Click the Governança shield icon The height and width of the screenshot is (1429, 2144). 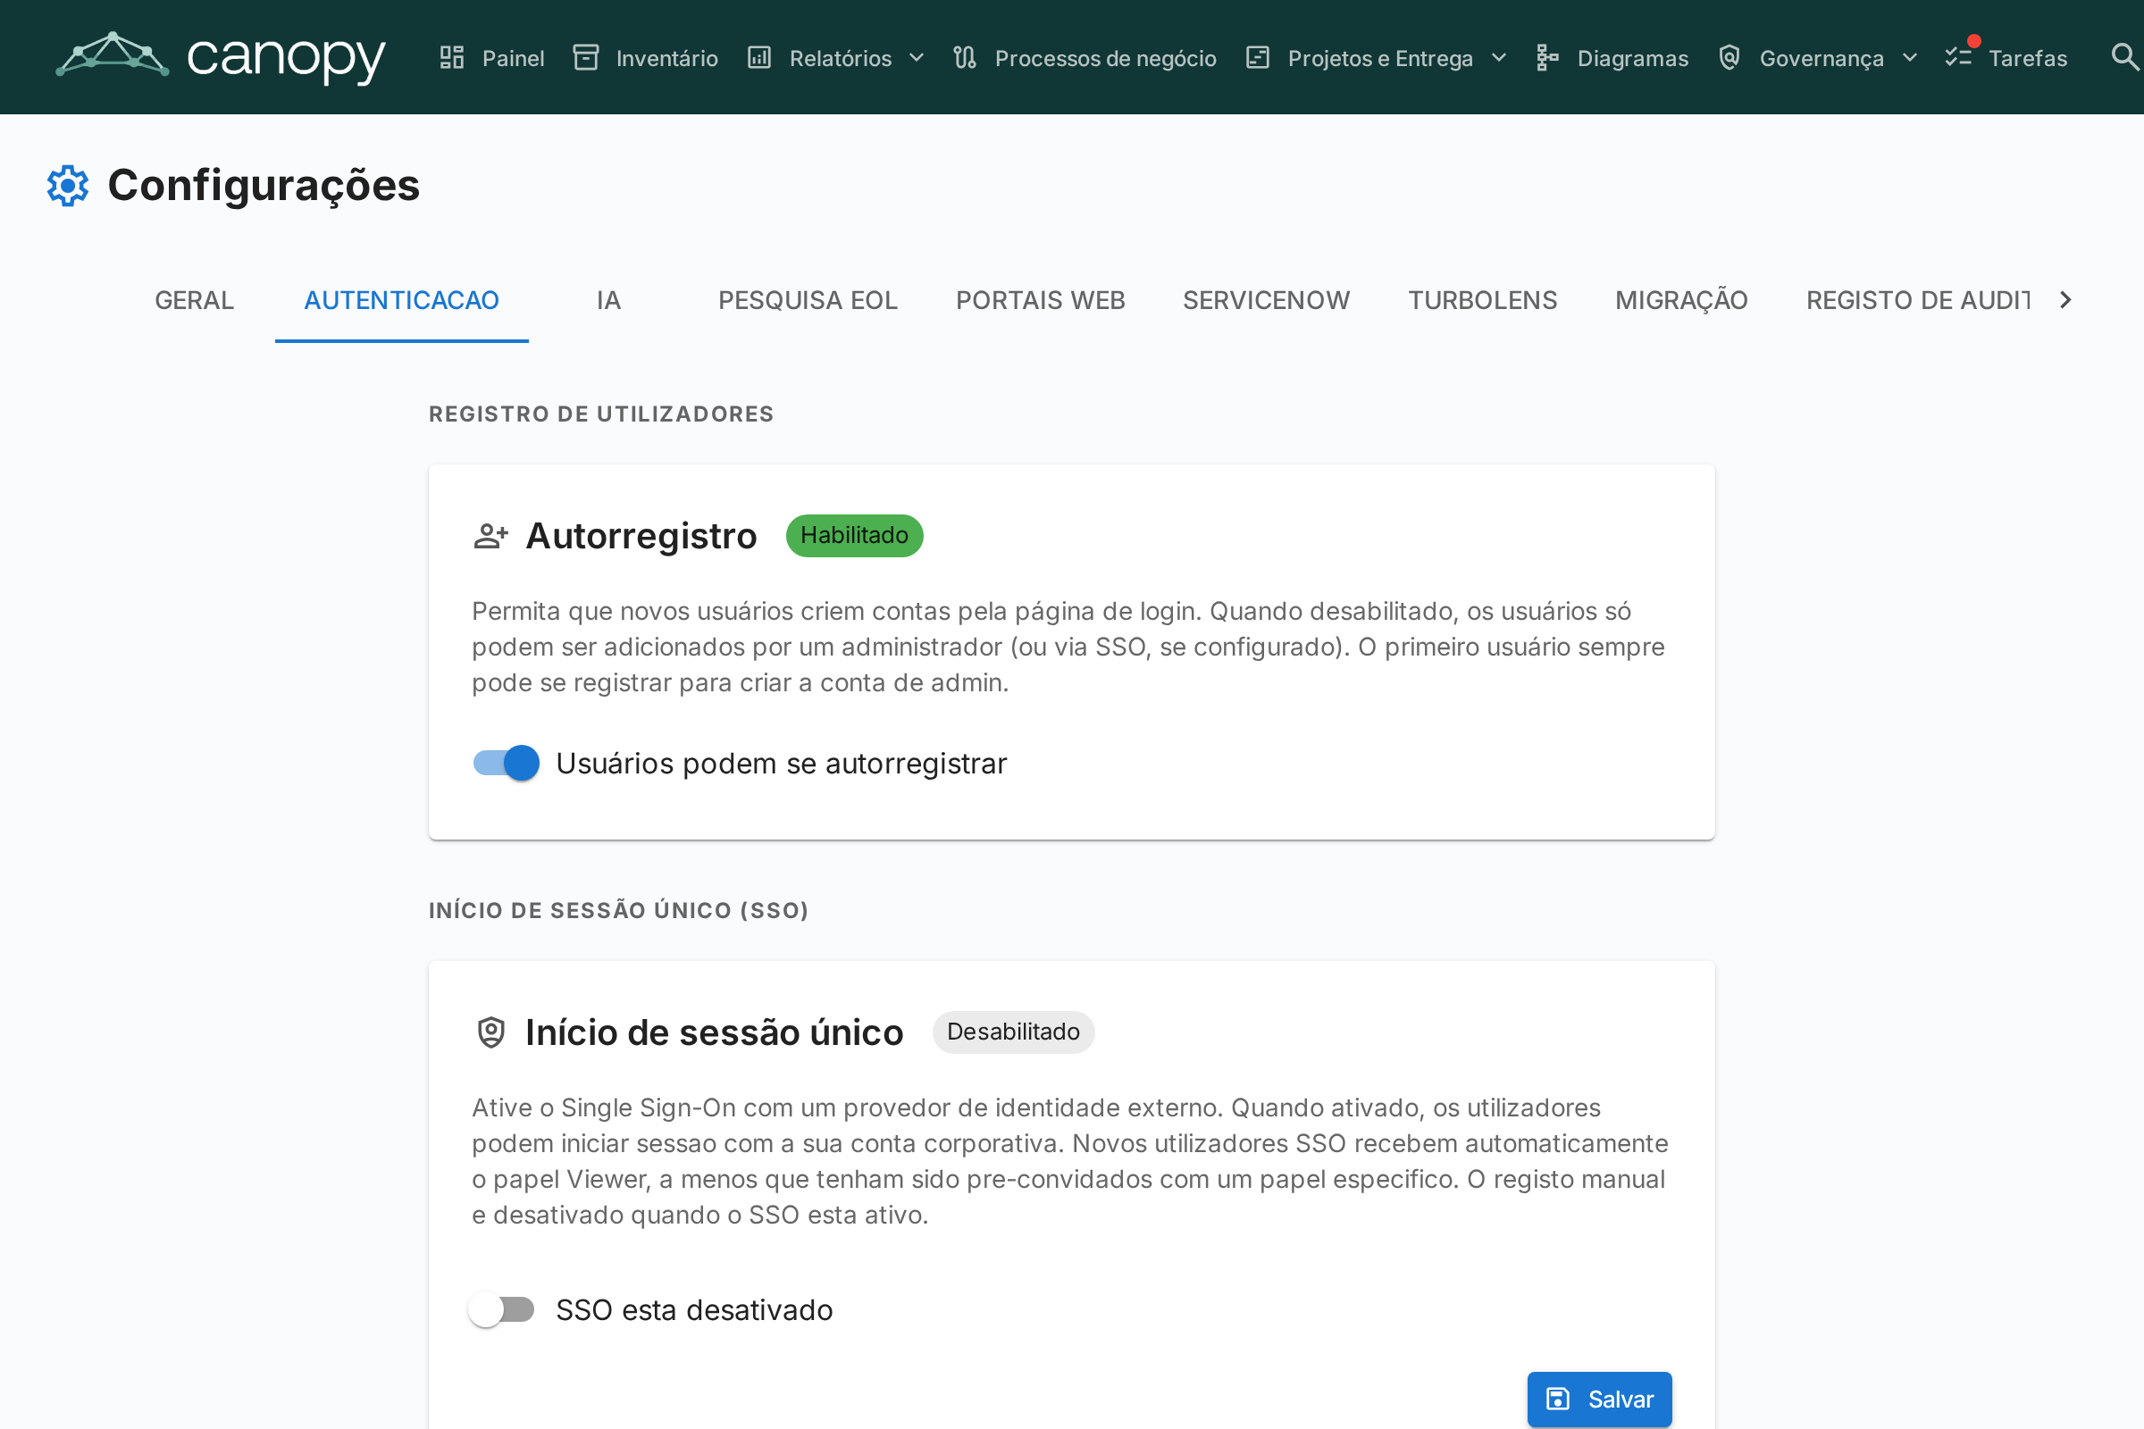tap(1729, 58)
